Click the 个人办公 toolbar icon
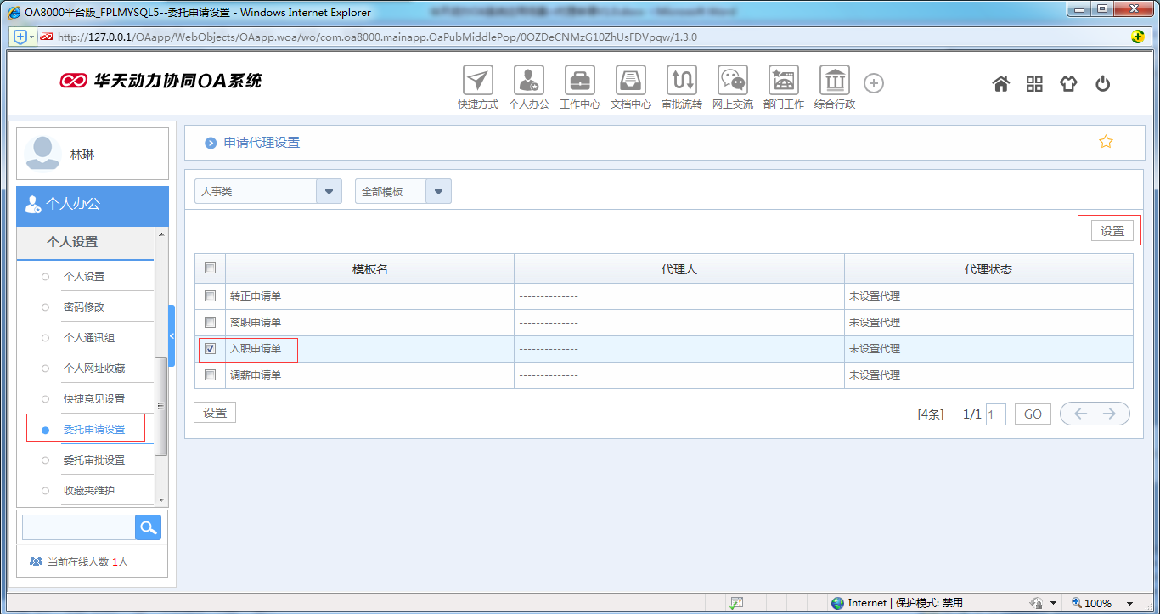1160x614 pixels. click(x=528, y=81)
